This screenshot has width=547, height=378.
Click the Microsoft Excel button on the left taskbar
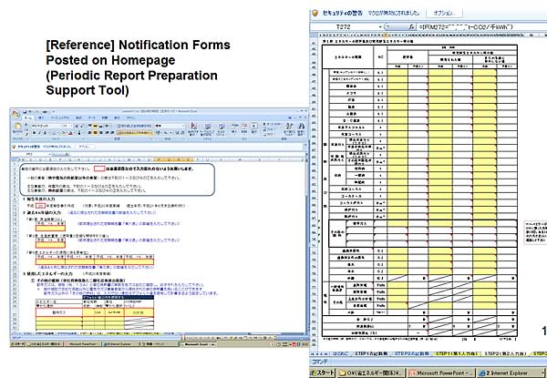coord(199,344)
